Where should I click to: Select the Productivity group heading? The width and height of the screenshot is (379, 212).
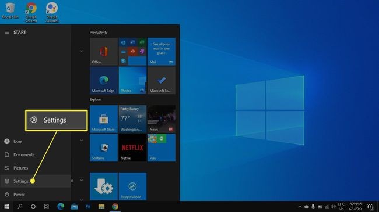pos(99,33)
